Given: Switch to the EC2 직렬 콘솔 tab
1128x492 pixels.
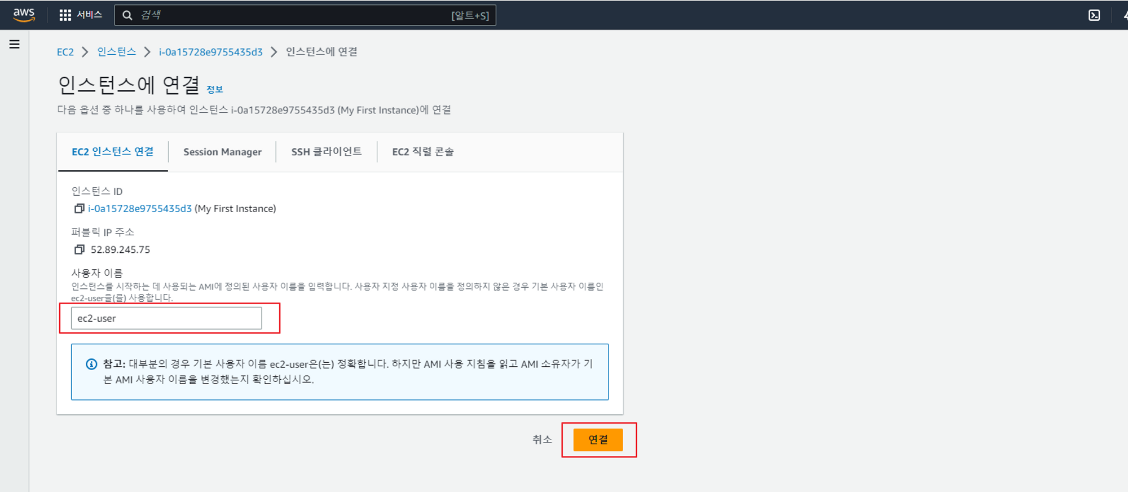Looking at the screenshot, I should (x=423, y=152).
